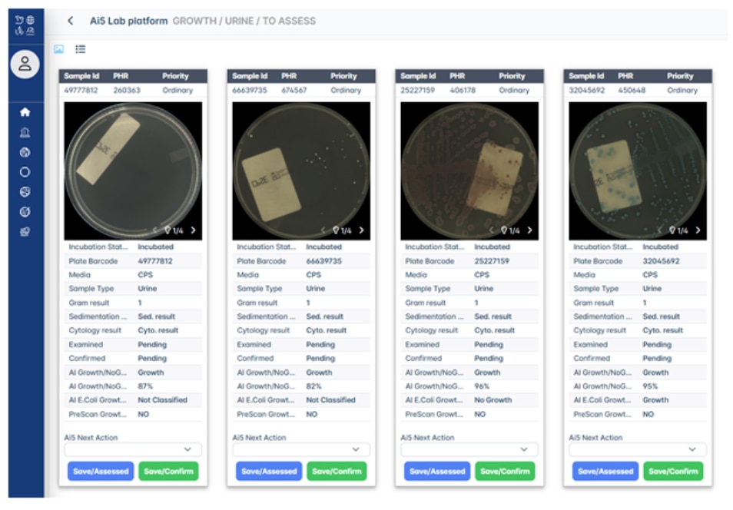Click Save/Confirm for sample 66639735
Viewport: 733px width, 510px height.
[337, 471]
